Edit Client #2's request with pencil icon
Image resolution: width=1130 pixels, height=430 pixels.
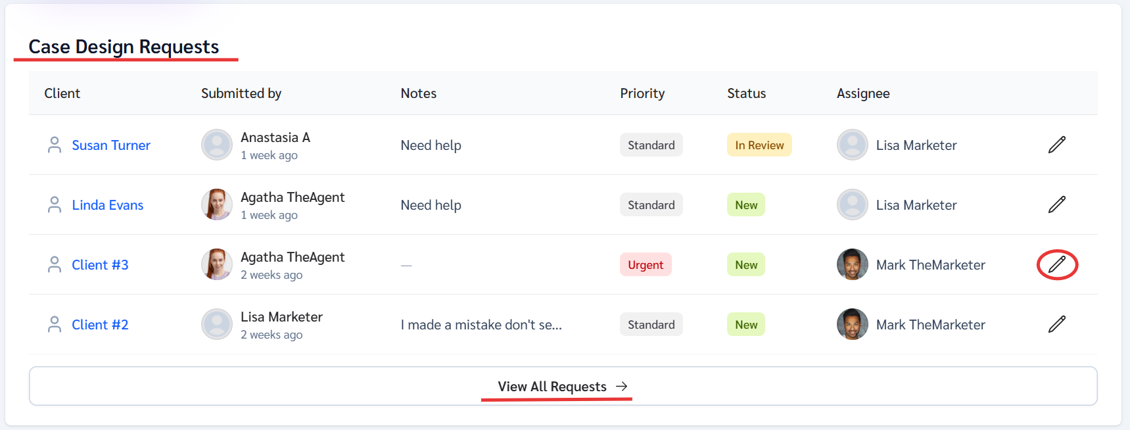[1056, 324]
